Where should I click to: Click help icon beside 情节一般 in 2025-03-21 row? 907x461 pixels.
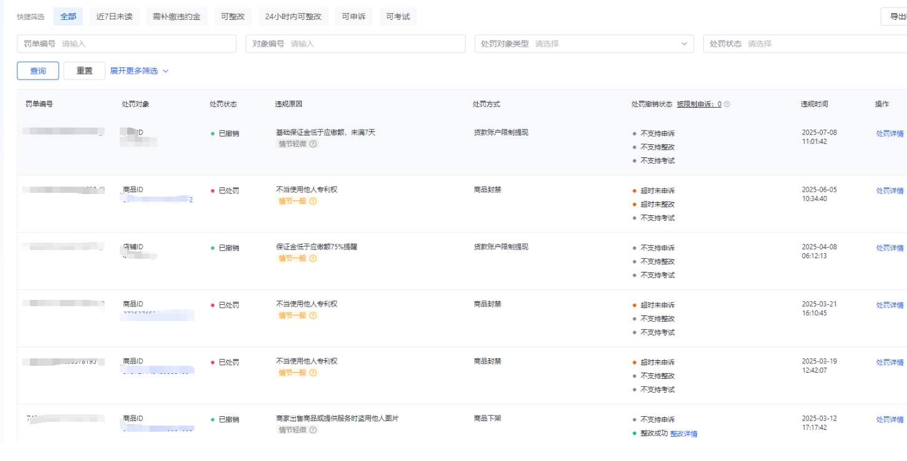click(x=313, y=315)
